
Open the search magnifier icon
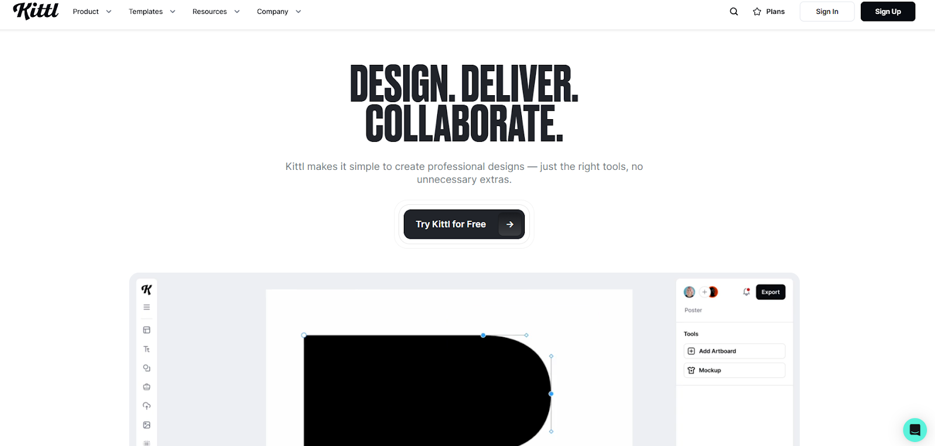click(x=734, y=12)
